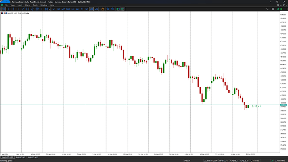
Task: Open the Insert menu
Action: (x=20, y=5)
